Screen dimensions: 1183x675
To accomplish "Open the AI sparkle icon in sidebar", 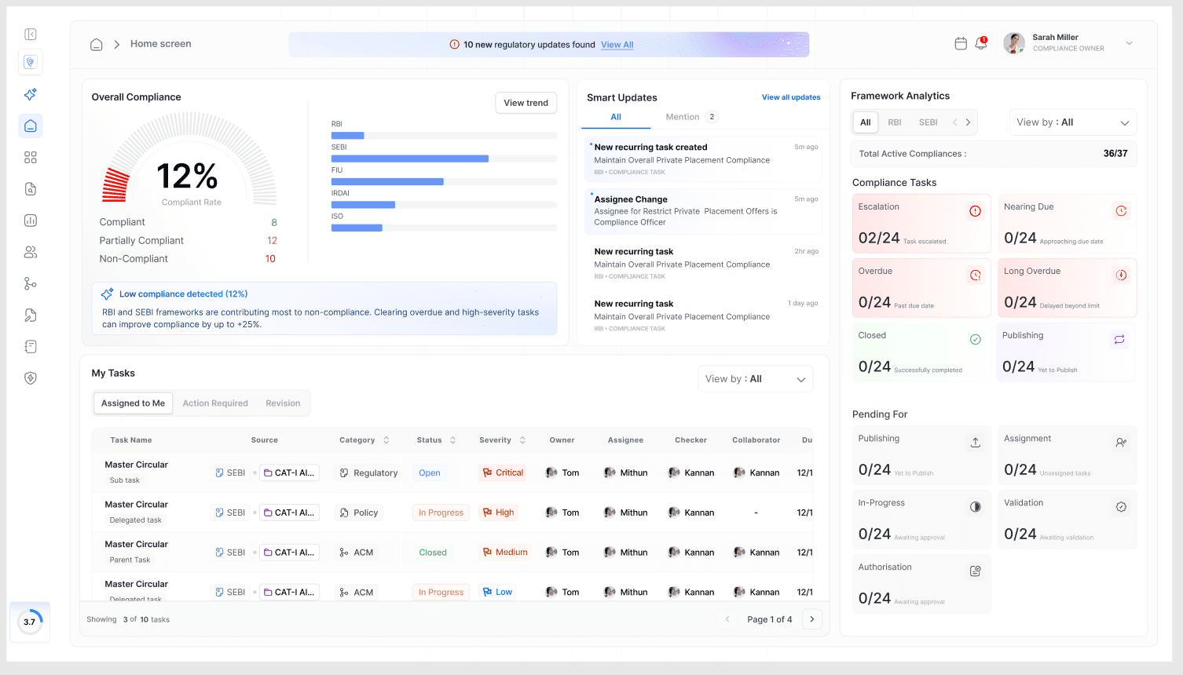I will tap(31, 94).
